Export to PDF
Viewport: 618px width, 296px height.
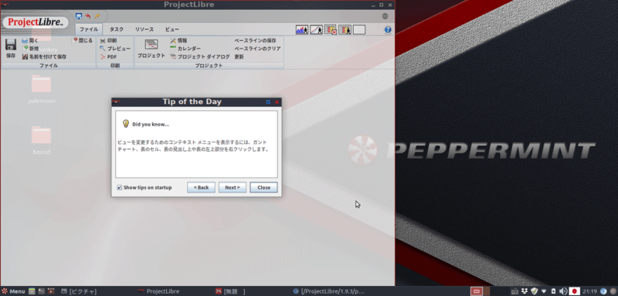point(108,56)
